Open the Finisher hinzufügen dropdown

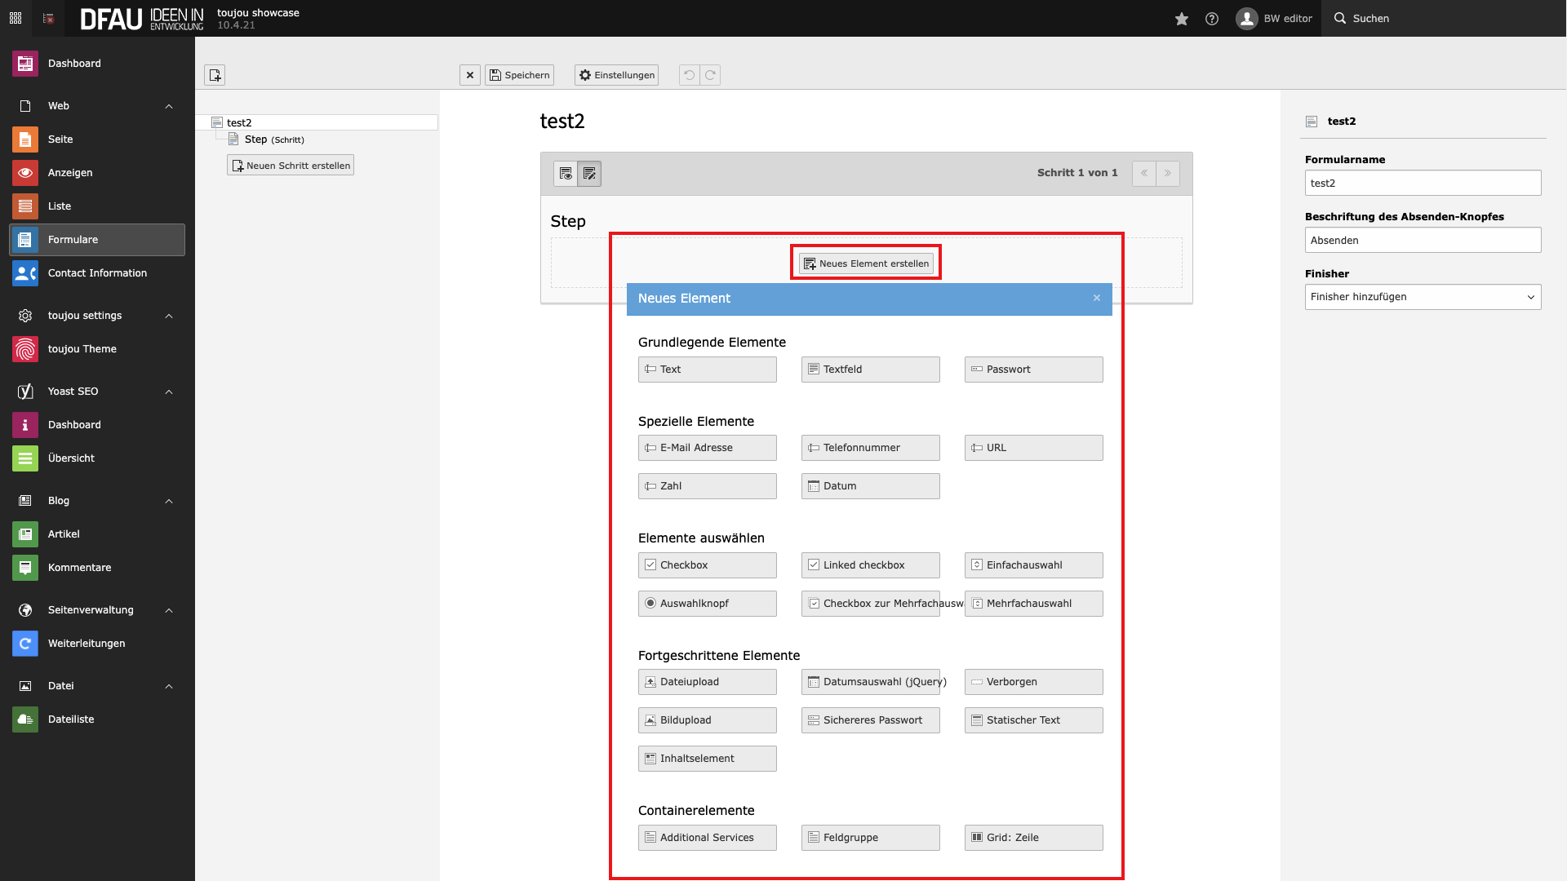click(1423, 297)
